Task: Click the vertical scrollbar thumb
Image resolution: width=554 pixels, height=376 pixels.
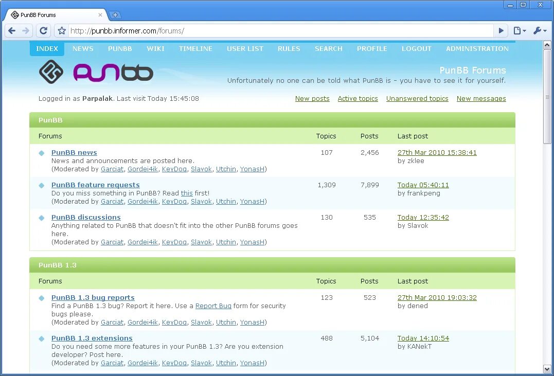Action: click(x=547, y=97)
